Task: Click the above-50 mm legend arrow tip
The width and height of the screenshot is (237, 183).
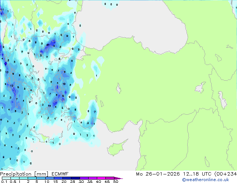Action: (118, 178)
